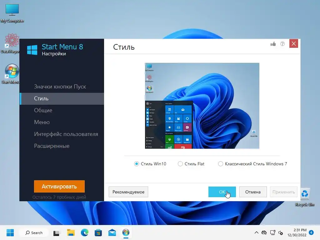Launch Microsoft Edge from the taskbar
This screenshot has height=240, width=320.
[x=84, y=232]
